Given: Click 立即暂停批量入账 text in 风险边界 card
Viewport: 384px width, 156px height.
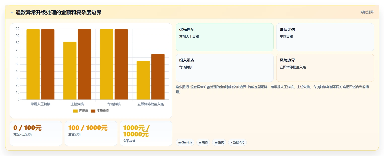Looking at the screenshot, I should [x=293, y=67].
